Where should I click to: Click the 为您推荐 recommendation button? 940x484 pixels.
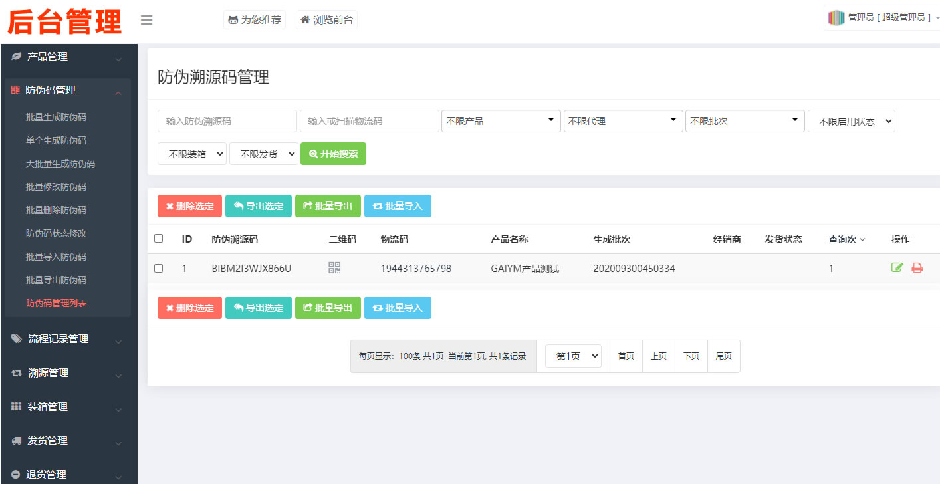tap(255, 20)
